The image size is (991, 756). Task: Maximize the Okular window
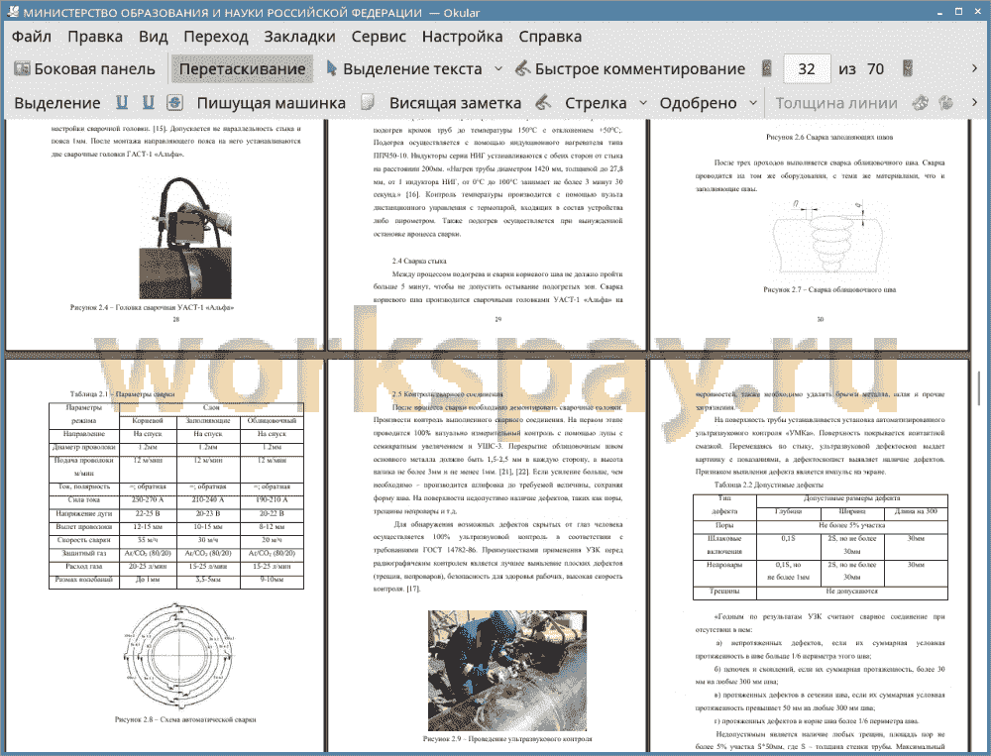pos(958,11)
